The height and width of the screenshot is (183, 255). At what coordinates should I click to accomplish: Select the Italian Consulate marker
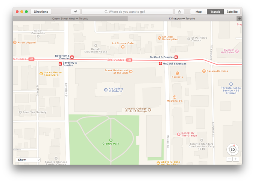(x=38, y=36)
